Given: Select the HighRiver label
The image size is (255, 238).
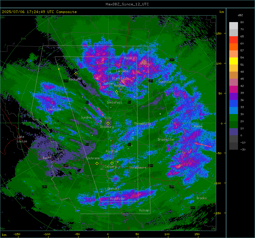Looking at the screenshot, I should coord(118,199).
